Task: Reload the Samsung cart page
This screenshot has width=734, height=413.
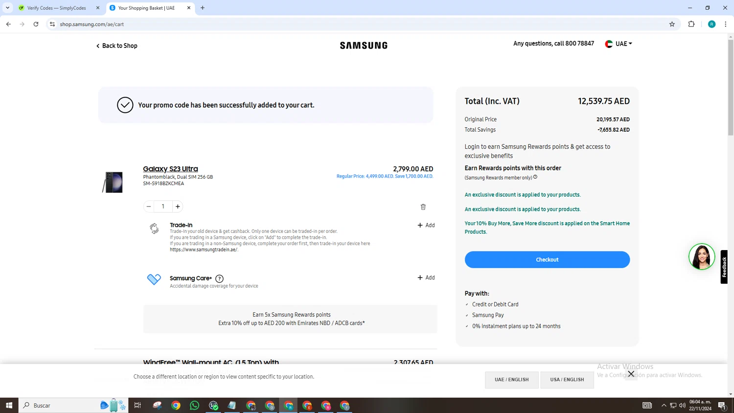Action: point(36,24)
